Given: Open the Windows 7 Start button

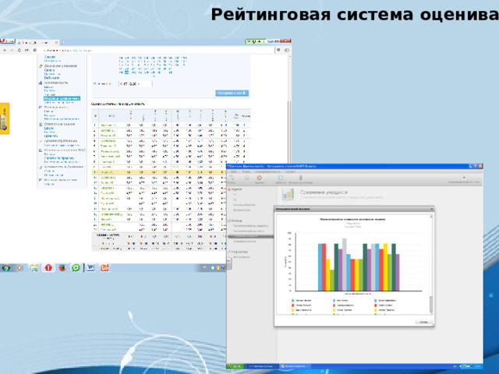Looking at the screenshot, I should pos(6,268).
